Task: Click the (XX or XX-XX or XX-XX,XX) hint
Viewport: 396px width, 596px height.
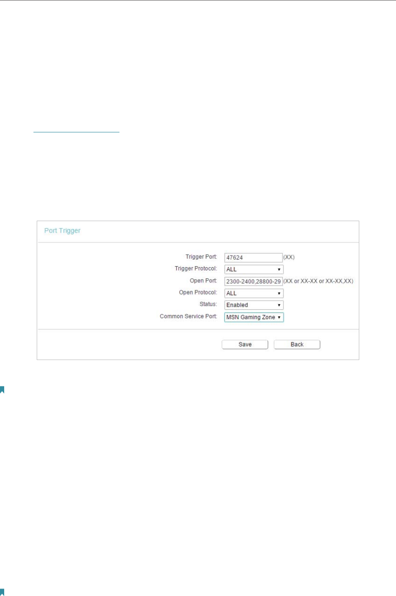Action: [x=318, y=281]
